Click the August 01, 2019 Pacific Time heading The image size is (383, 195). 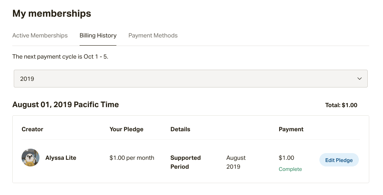pos(66,105)
